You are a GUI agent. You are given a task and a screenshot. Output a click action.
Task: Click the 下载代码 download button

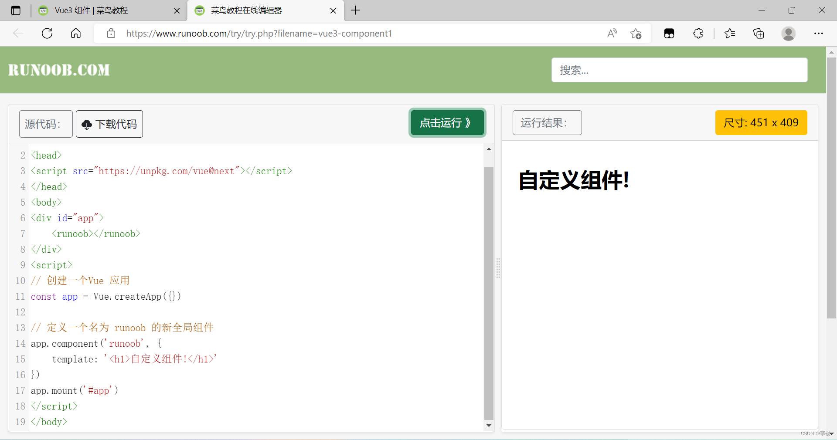[109, 124]
